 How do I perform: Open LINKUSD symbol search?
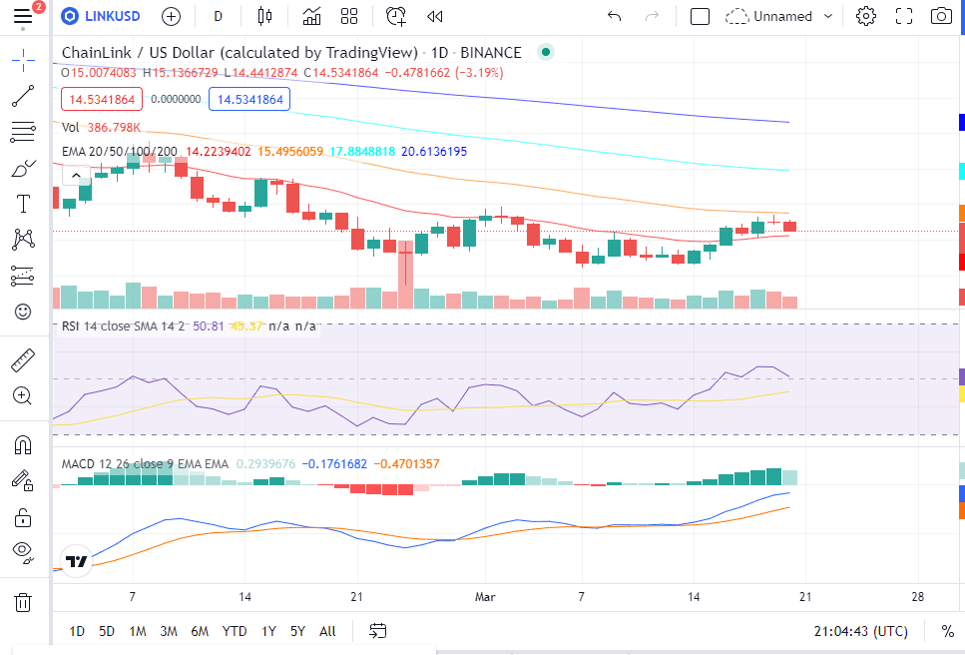101,17
